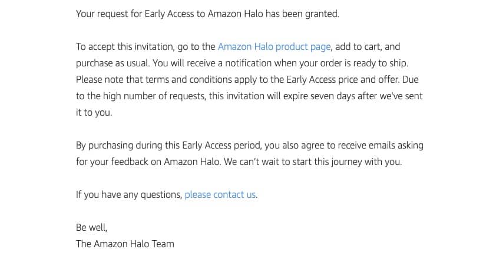Click the opening sentence about Early Access granted

(x=207, y=14)
